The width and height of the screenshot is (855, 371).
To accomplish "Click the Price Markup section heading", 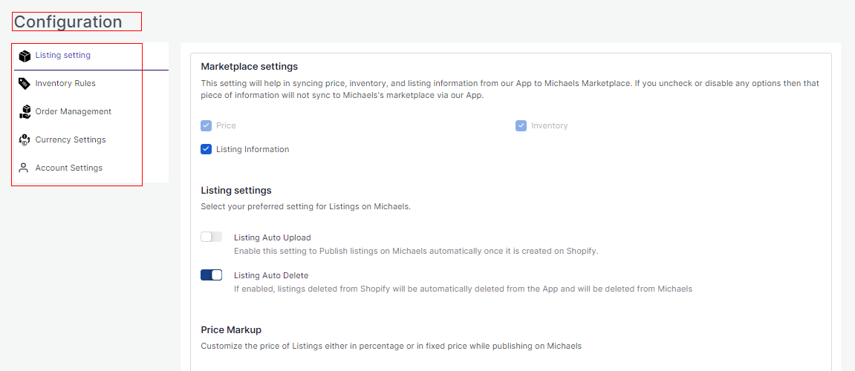I will (x=231, y=330).
